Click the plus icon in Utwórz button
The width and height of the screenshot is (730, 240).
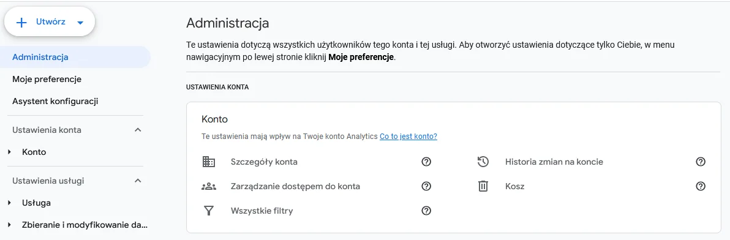[x=21, y=22]
